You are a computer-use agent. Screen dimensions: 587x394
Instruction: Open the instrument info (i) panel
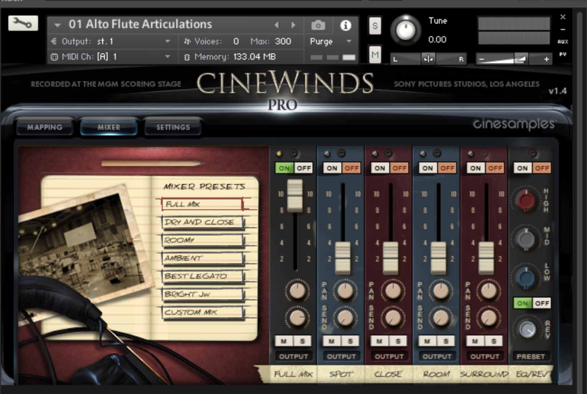346,25
